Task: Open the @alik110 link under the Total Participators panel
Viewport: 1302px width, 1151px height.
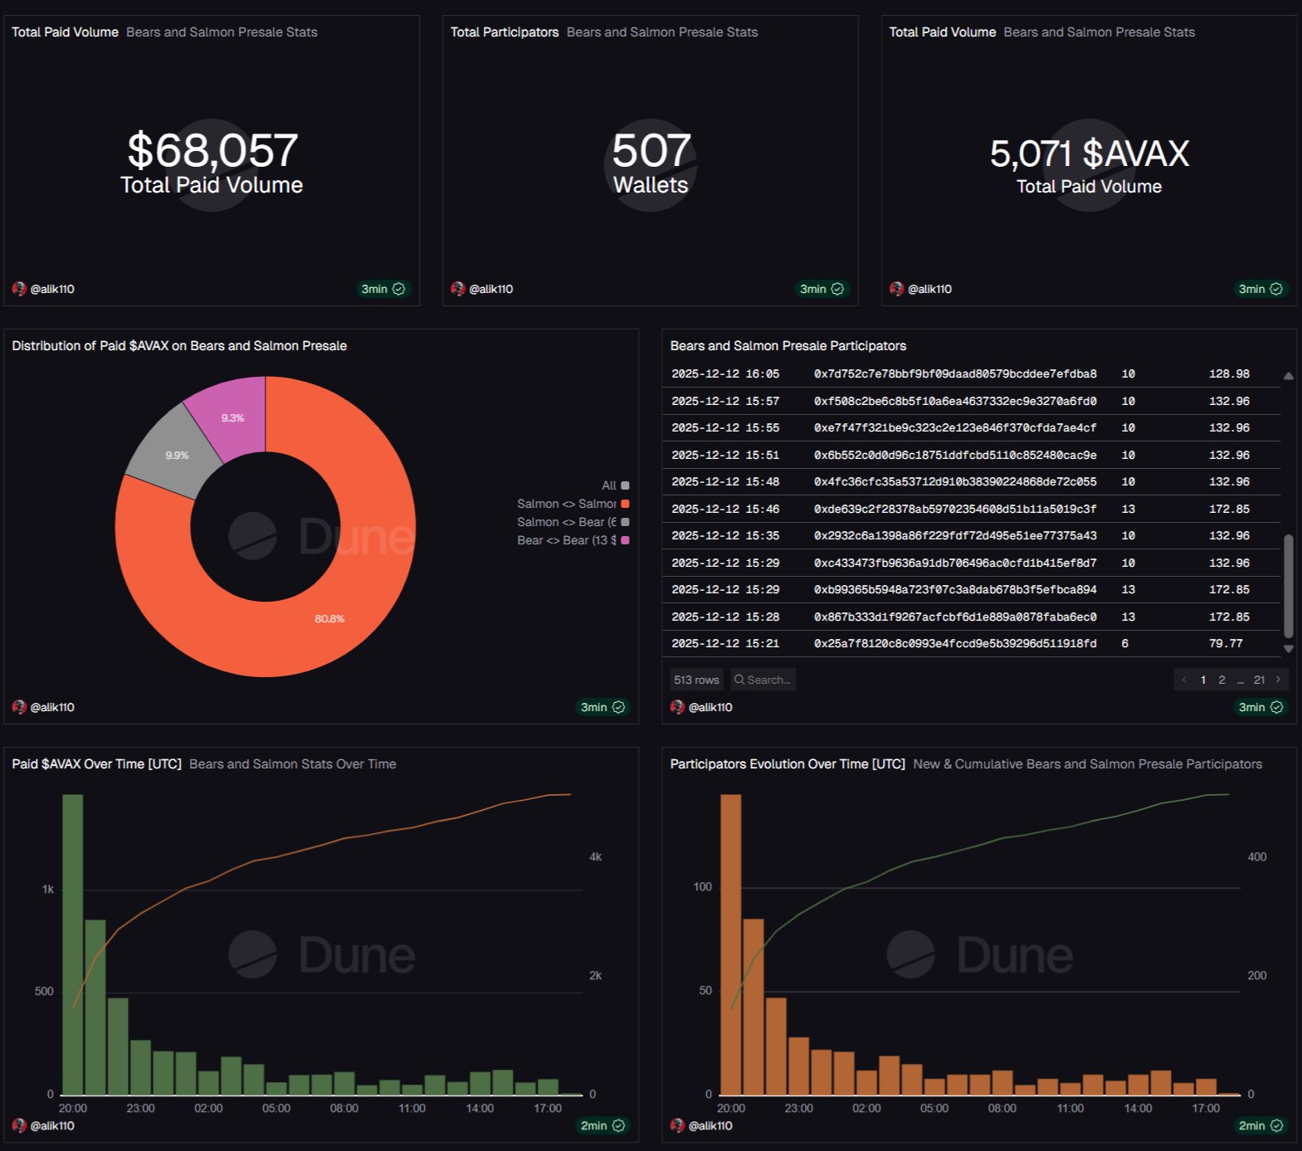Action: 490,289
